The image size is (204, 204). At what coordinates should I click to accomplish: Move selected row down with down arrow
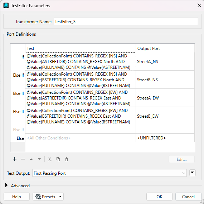[39, 159]
